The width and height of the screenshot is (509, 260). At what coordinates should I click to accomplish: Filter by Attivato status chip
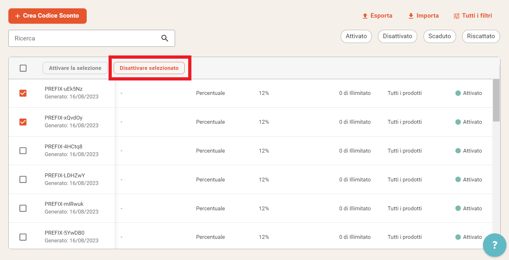tap(356, 36)
